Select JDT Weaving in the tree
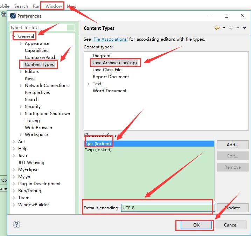251x236 pixels. tap(31, 163)
